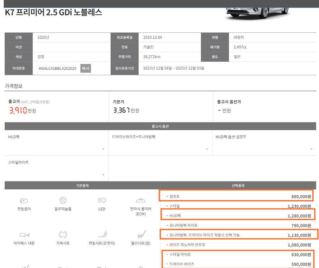This screenshot has width=319, height=268.
Task: Click the 출고시 옵션가 value
Action: tap(224, 110)
